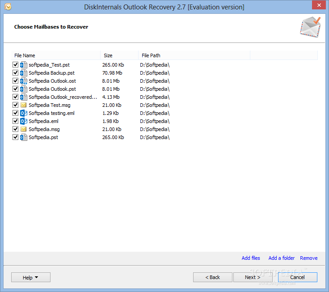Sort by the Size column header
The height and width of the screenshot is (292, 329).
pyautogui.click(x=119, y=55)
